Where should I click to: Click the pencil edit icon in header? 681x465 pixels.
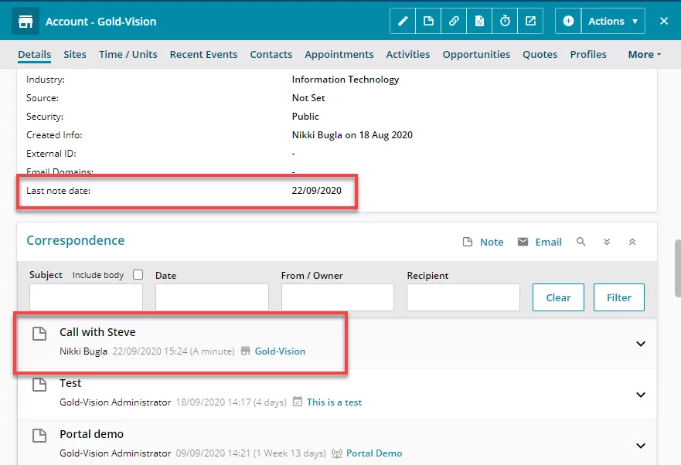[x=403, y=21]
